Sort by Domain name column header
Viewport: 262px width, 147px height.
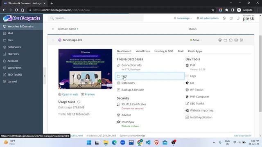[x=68, y=29]
